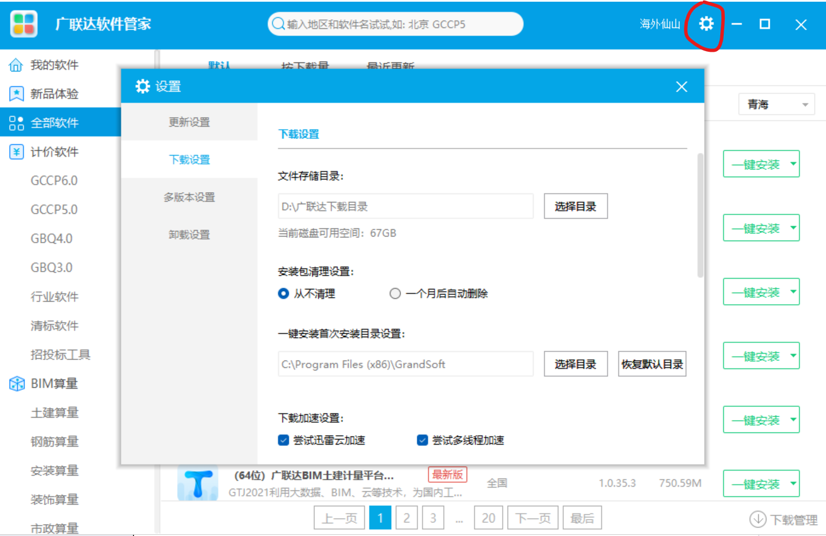Go to 下一页 in pagination

click(533, 518)
